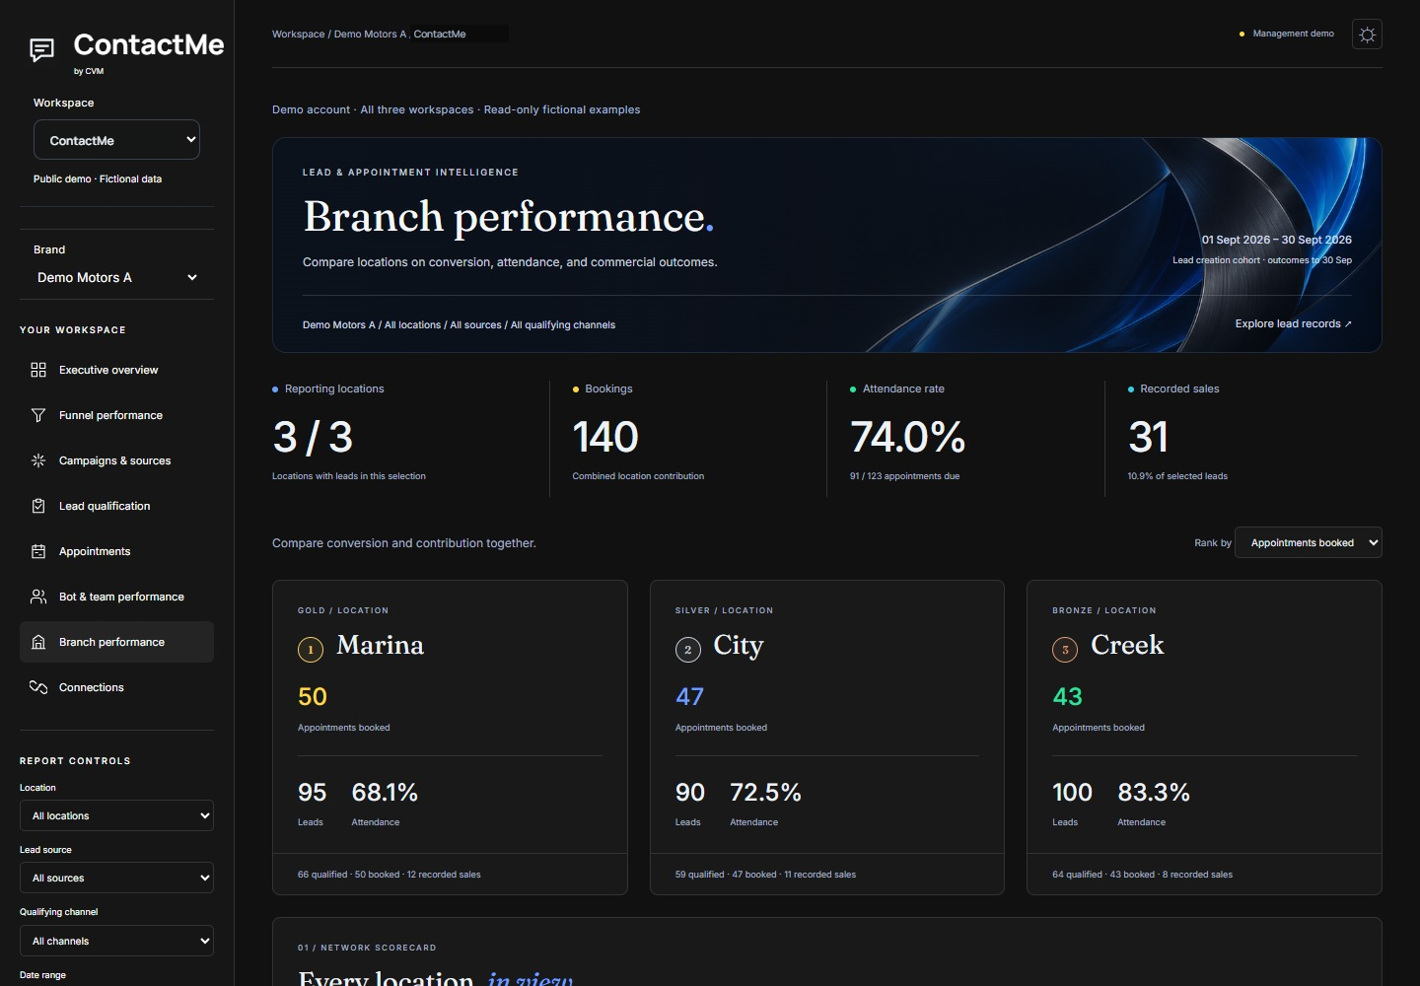This screenshot has height=986, width=1420.
Task: Click the Workspace breadcrumb link
Action: coord(298,34)
